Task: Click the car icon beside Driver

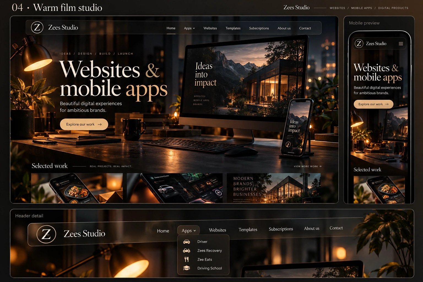Action: (187, 242)
